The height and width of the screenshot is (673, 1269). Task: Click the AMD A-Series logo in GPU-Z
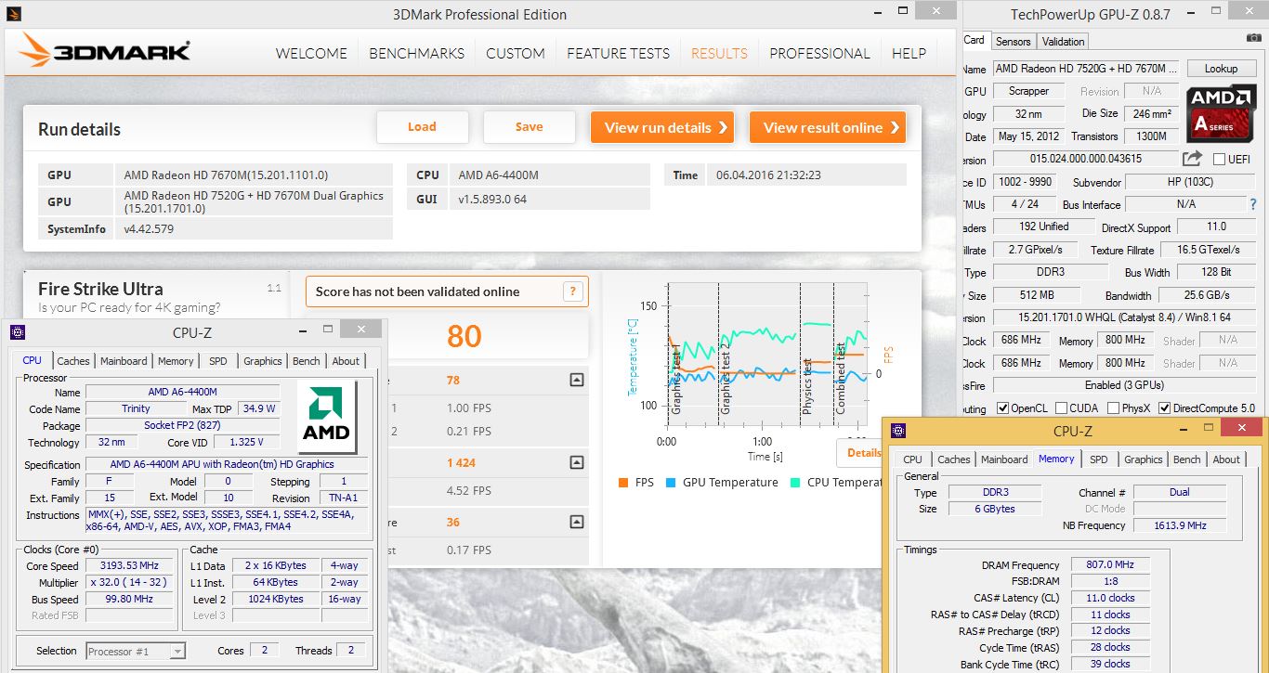coord(1221,114)
